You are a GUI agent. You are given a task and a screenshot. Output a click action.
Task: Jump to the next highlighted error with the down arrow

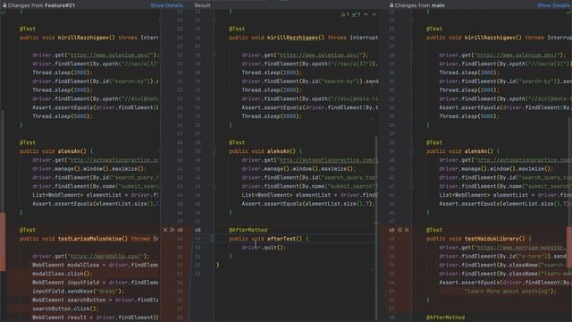point(374,14)
